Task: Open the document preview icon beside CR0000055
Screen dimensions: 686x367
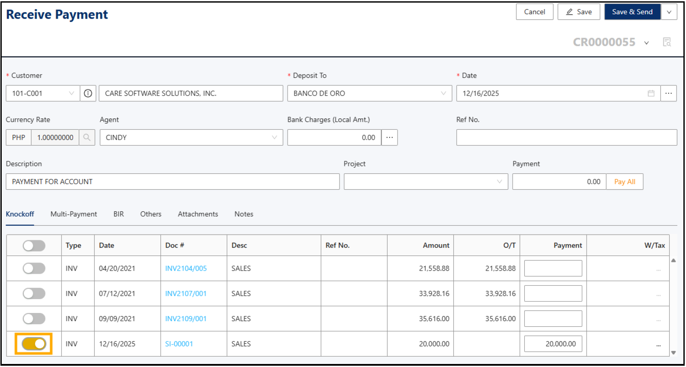Action: [x=667, y=42]
